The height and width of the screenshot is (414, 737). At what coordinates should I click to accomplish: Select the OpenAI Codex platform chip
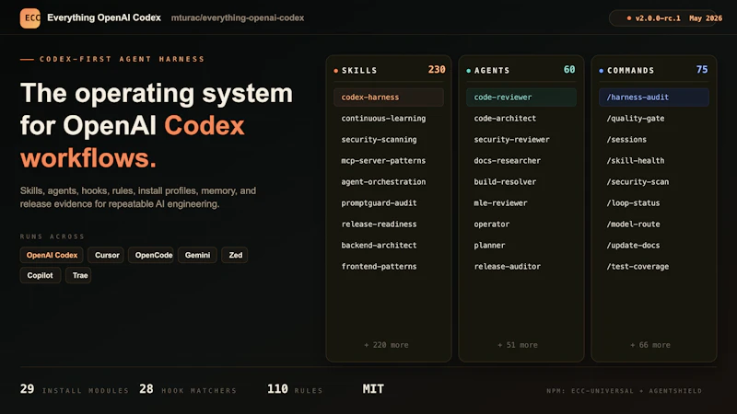[52, 255]
